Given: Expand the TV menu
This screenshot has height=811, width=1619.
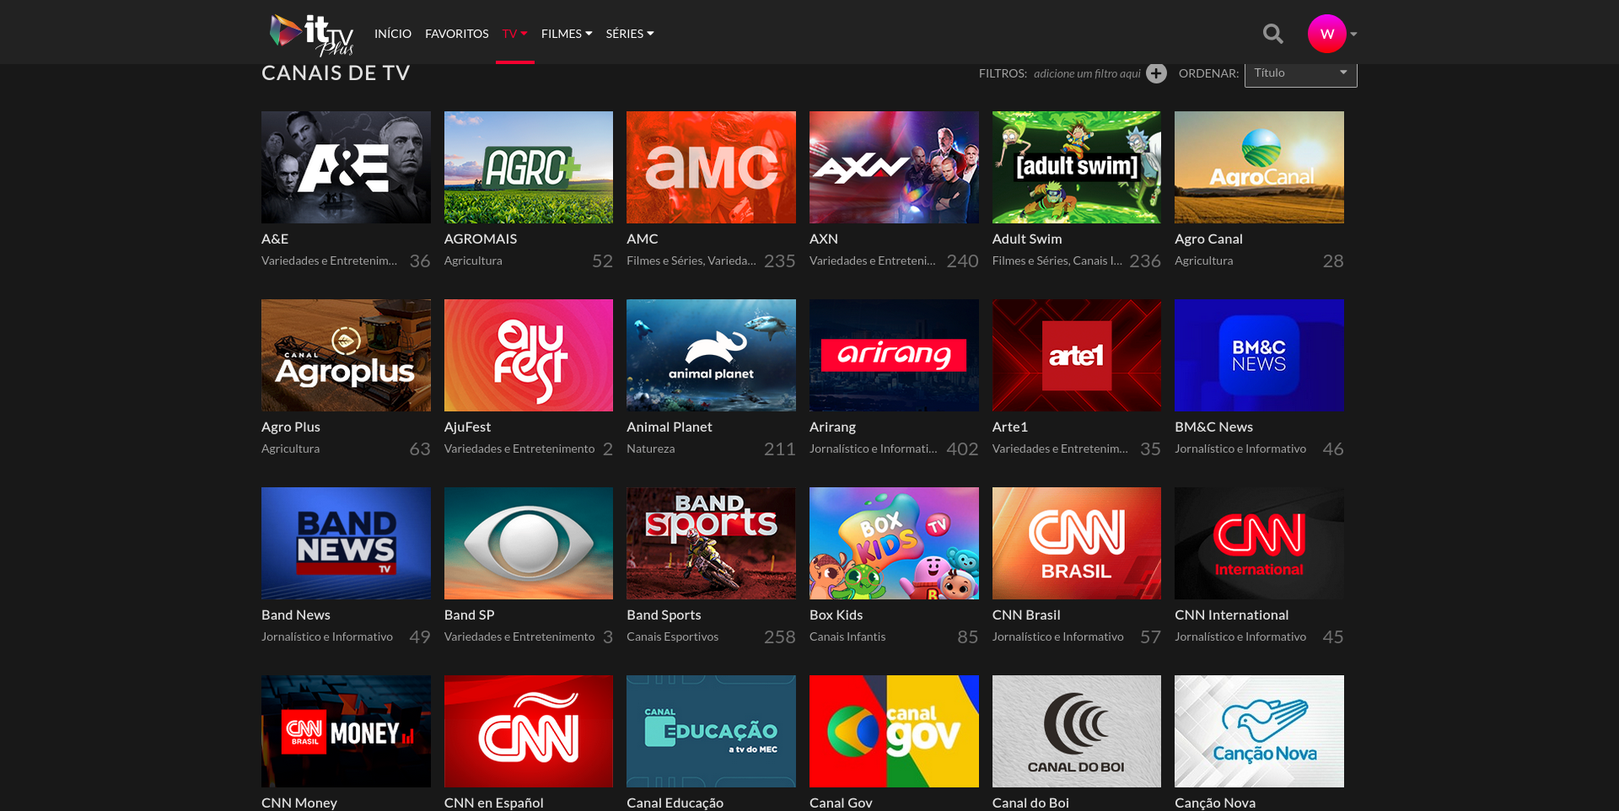Looking at the screenshot, I should point(514,34).
